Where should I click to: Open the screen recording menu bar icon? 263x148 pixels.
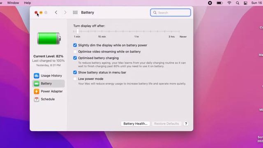click(210, 3)
